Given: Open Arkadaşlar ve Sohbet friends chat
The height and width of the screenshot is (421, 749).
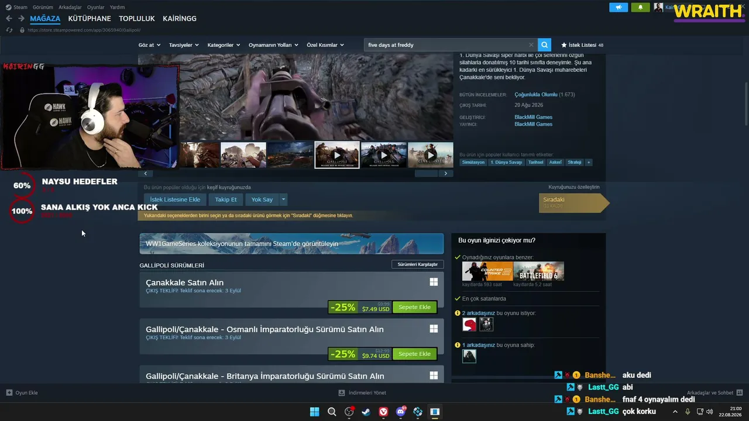Looking at the screenshot, I should (714, 392).
